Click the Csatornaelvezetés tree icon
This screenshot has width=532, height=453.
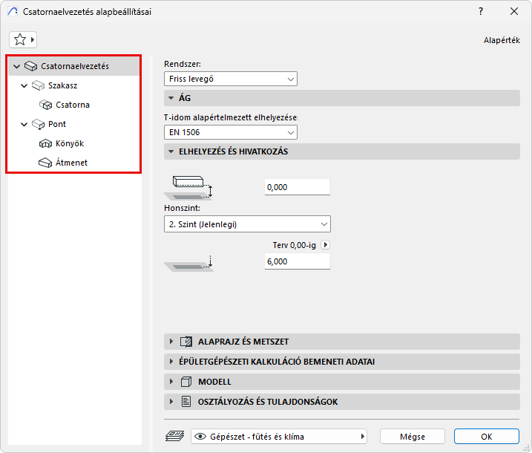(31, 66)
